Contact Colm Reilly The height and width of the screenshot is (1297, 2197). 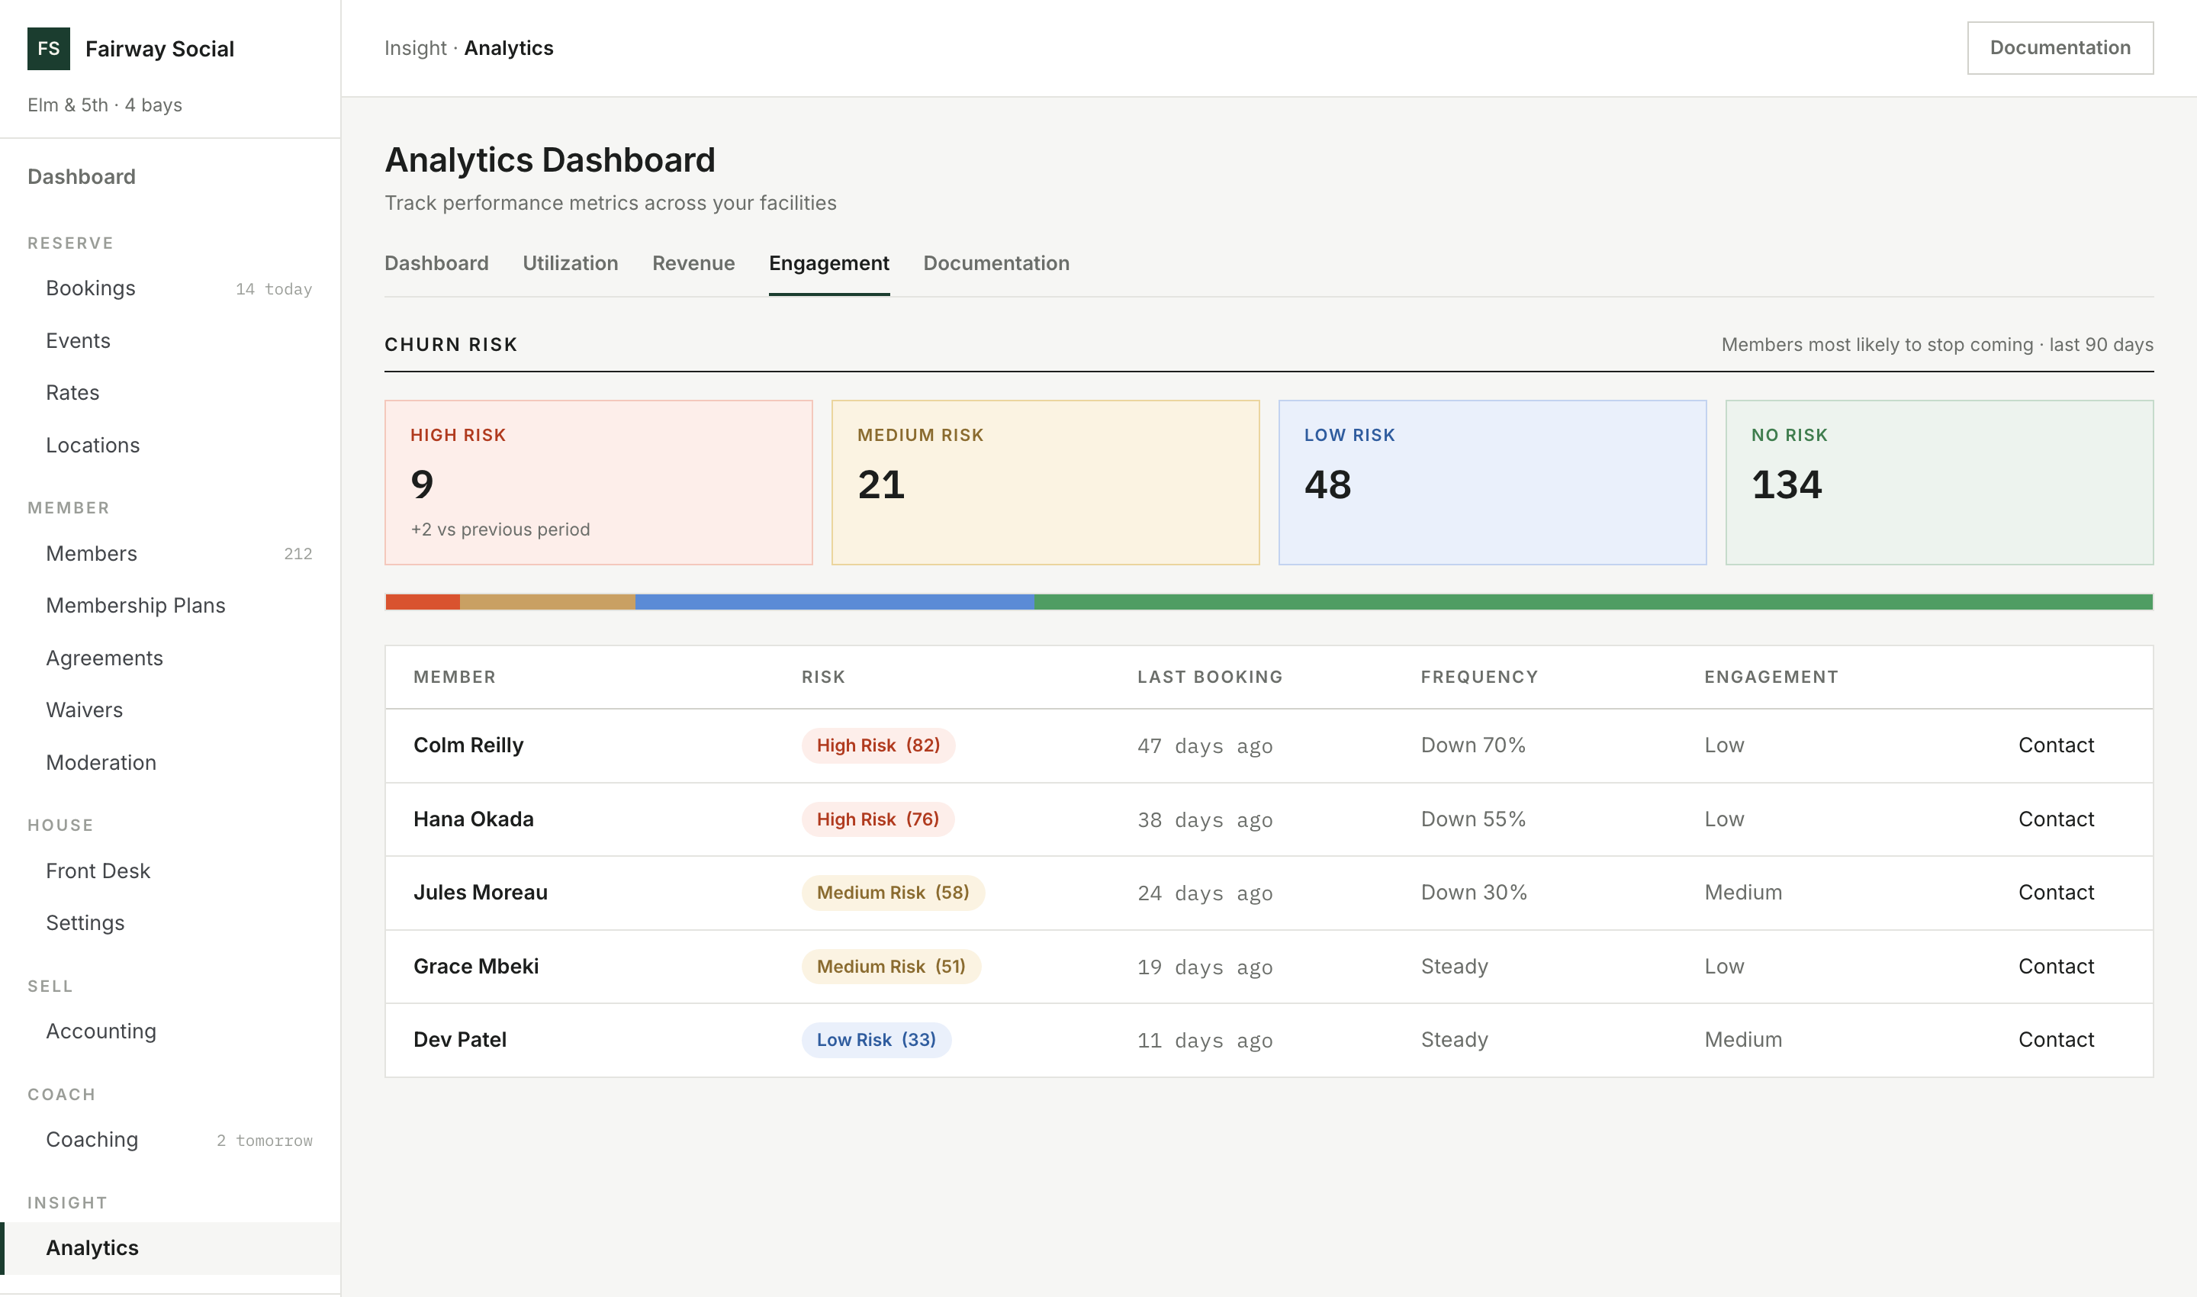pyautogui.click(x=2055, y=745)
